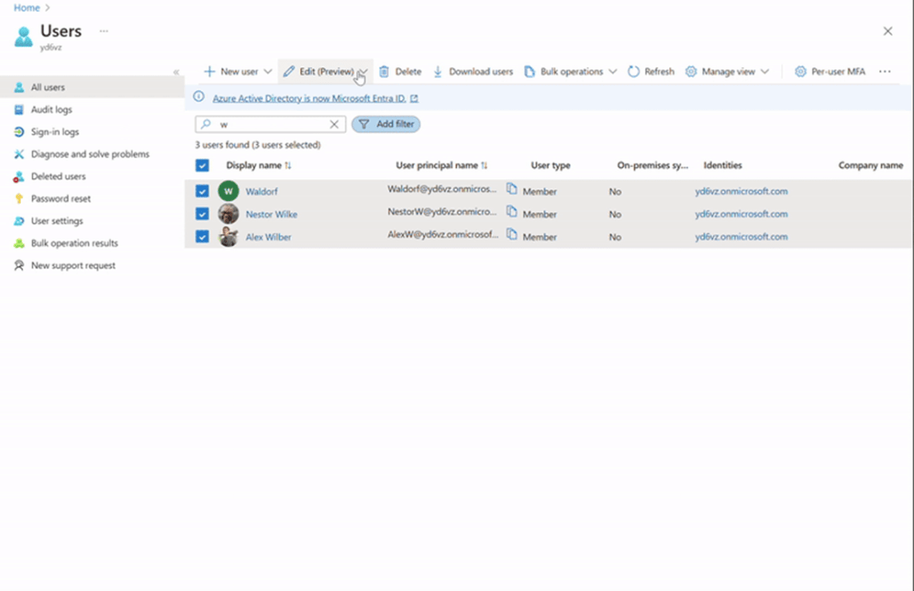This screenshot has height=591, width=914.
Task: Open Audit logs in the sidebar
Action: click(x=51, y=110)
